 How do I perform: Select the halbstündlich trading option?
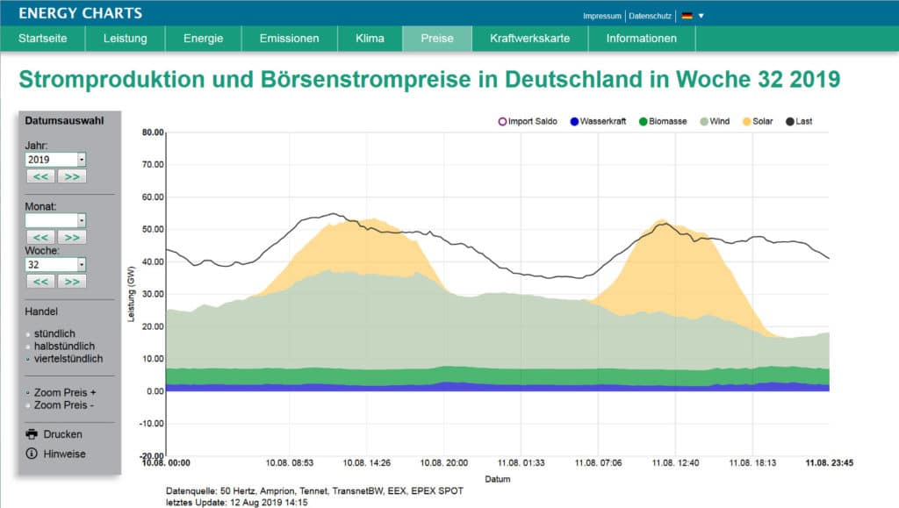29,347
